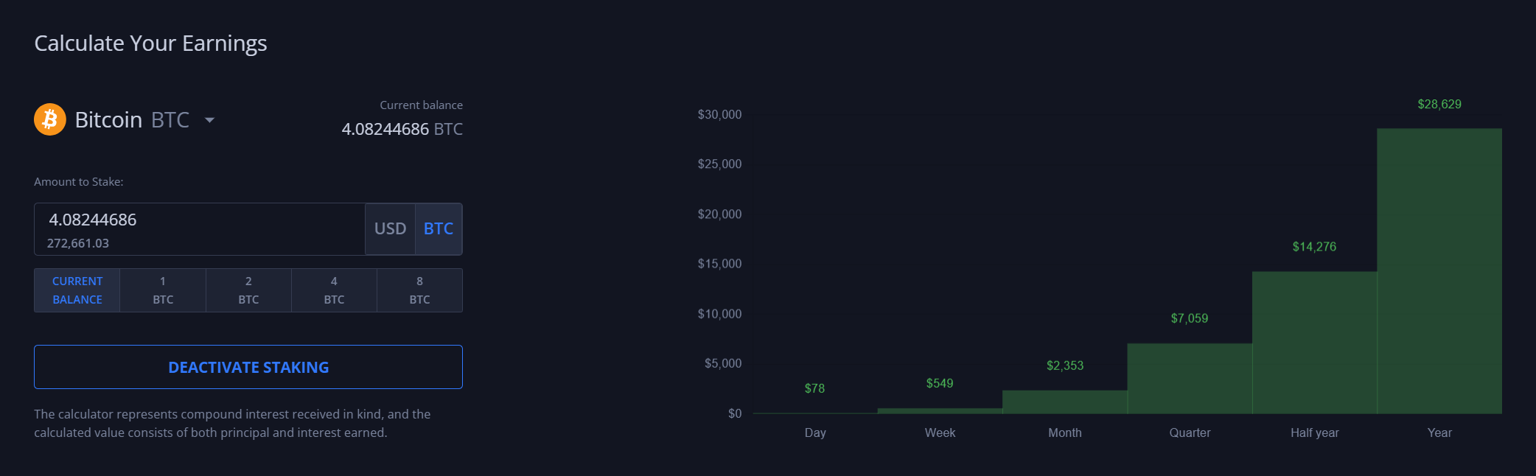Choose the 4 BTC preset amount
The height and width of the screenshot is (476, 1536).
point(334,290)
